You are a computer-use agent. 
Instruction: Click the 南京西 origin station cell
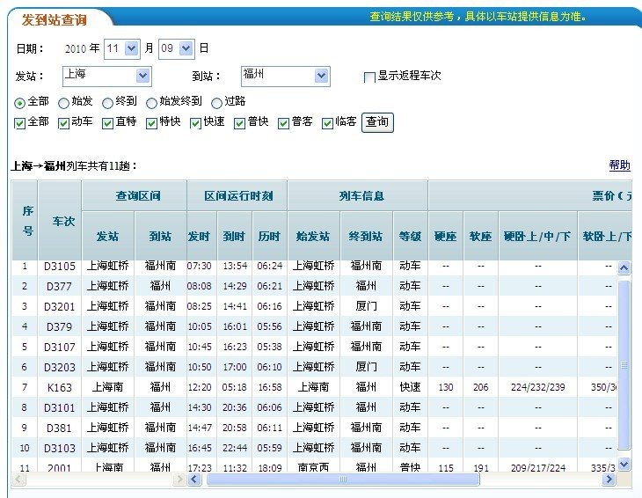click(313, 468)
